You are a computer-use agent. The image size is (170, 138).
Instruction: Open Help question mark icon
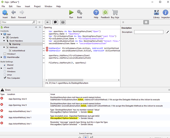(96, 12)
